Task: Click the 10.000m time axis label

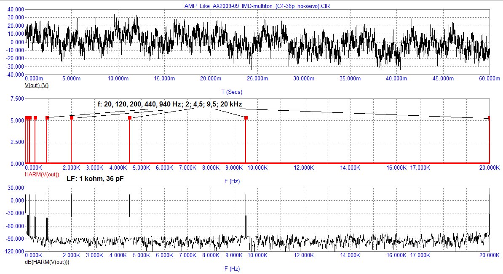Action: coord(118,79)
